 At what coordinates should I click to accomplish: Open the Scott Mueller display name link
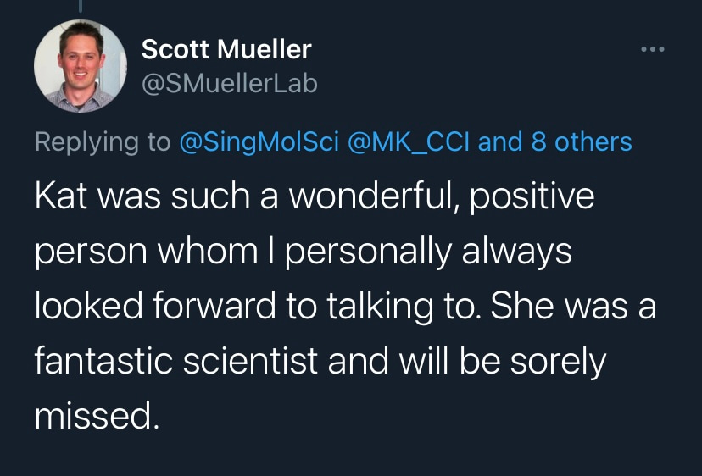point(226,50)
